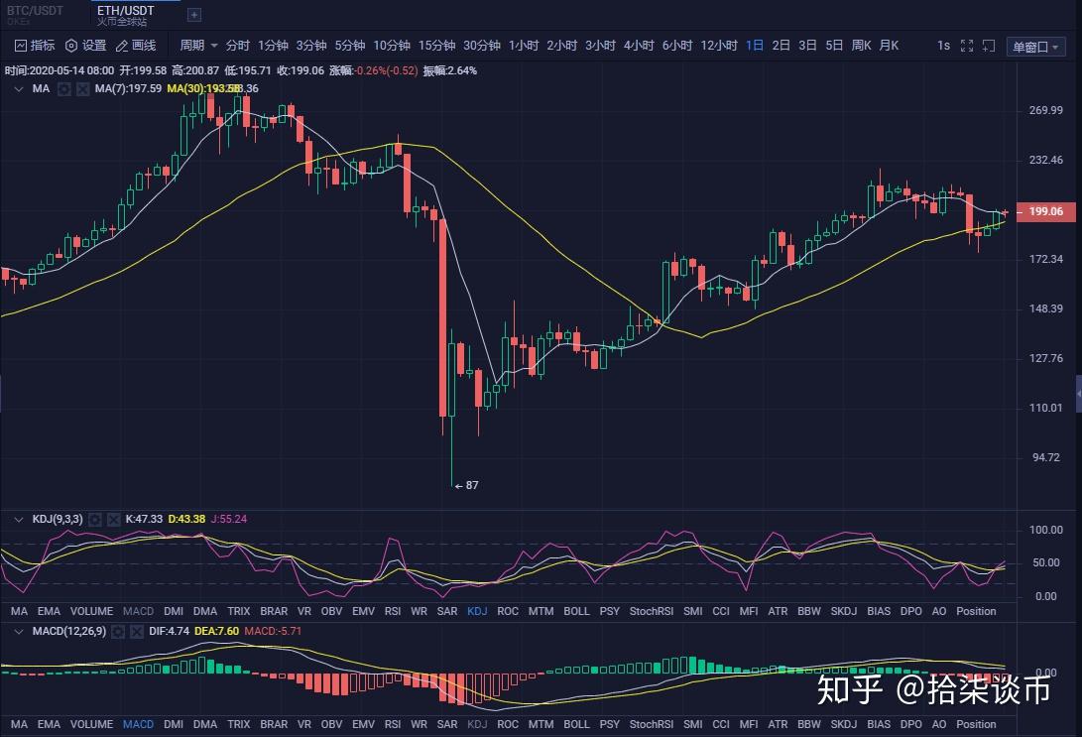Collapse the MACD indicator panel

19,632
